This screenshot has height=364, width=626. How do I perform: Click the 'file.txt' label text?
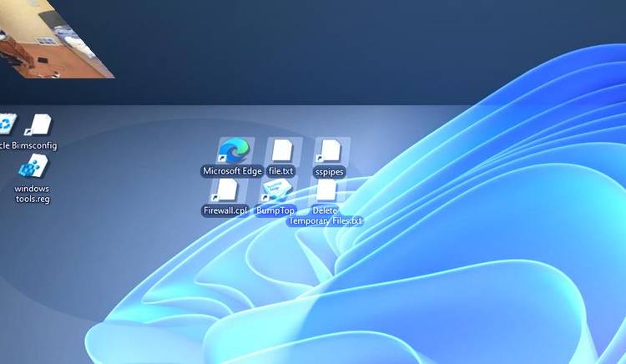pos(281,171)
